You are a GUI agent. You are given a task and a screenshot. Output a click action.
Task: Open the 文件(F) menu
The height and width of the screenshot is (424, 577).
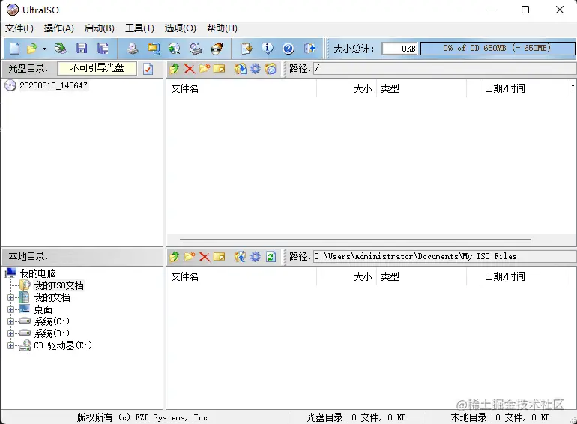point(19,28)
